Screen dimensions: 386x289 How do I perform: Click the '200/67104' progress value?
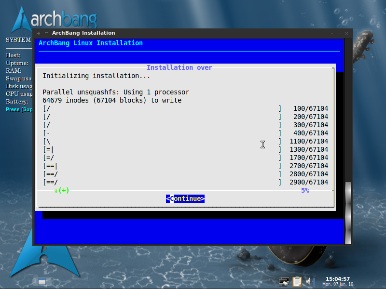click(x=311, y=117)
